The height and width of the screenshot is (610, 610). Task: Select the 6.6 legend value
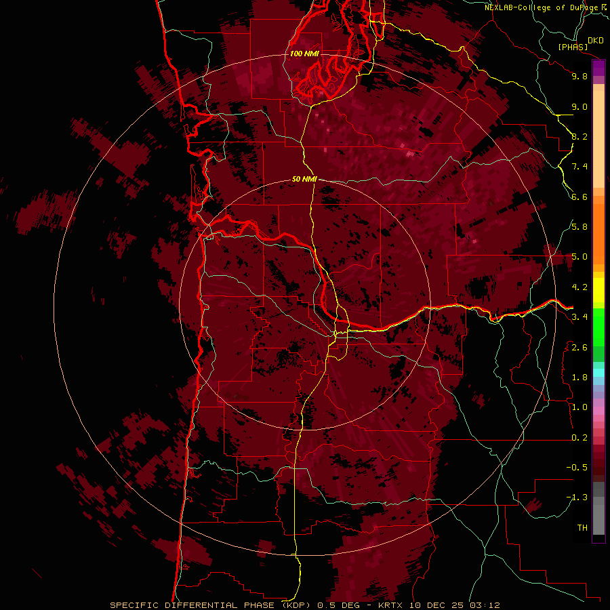579,197
